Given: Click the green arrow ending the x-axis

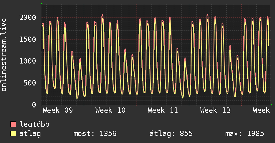Looking at the screenshot, I should point(271,105).
